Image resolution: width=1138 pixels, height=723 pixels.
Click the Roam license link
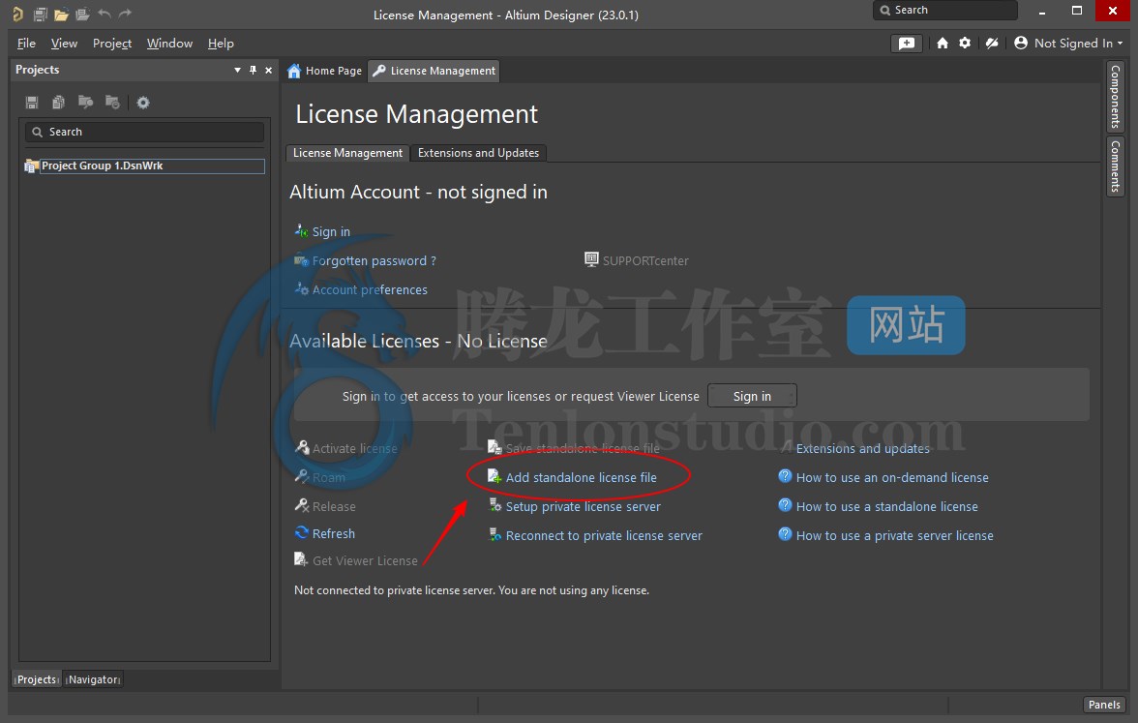[329, 478]
